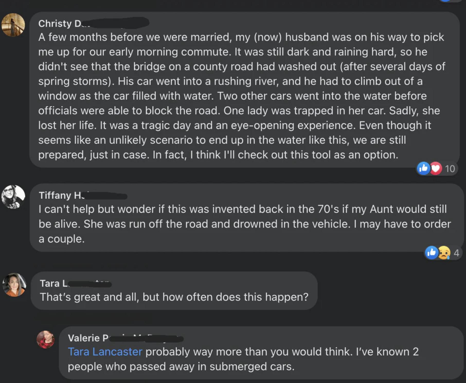Image resolution: width=466 pixels, height=383 pixels.
Task: Click Tiffany's comment about her Aunt
Action: click(244, 224)
